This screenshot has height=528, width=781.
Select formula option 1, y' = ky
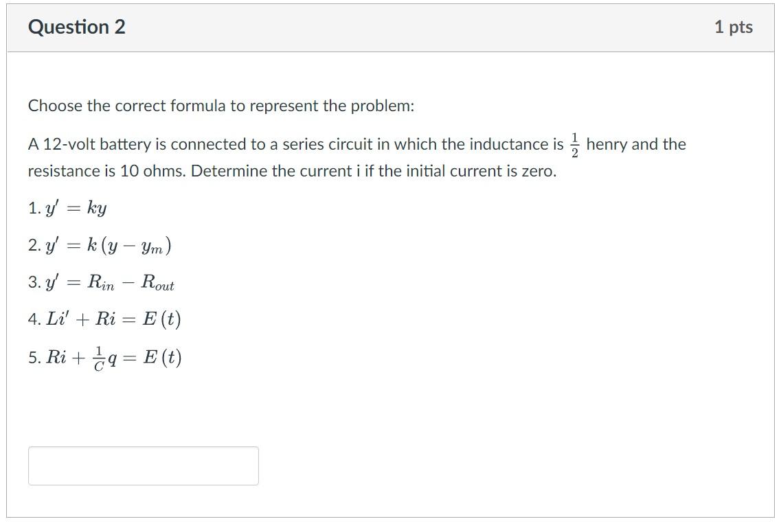click(x=69, y=208)
